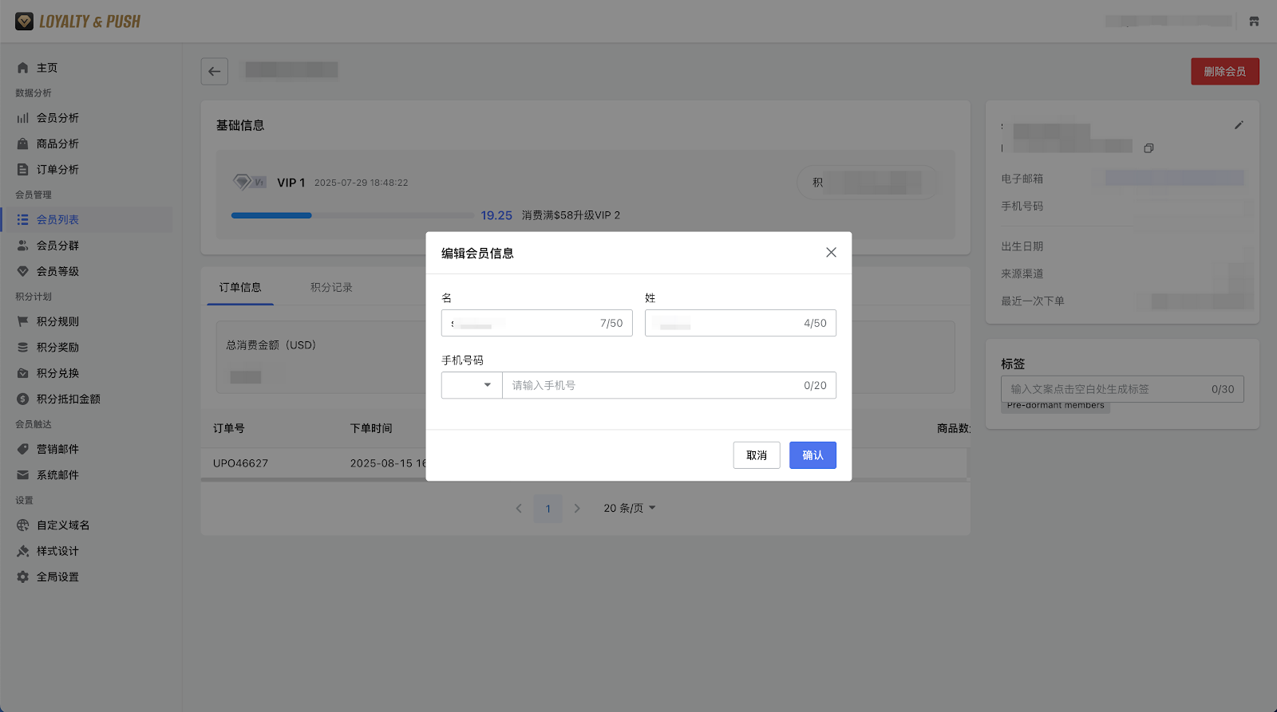The image size is (1277, 712).
Task: Click the back arrow button
Action: [214, 72]
